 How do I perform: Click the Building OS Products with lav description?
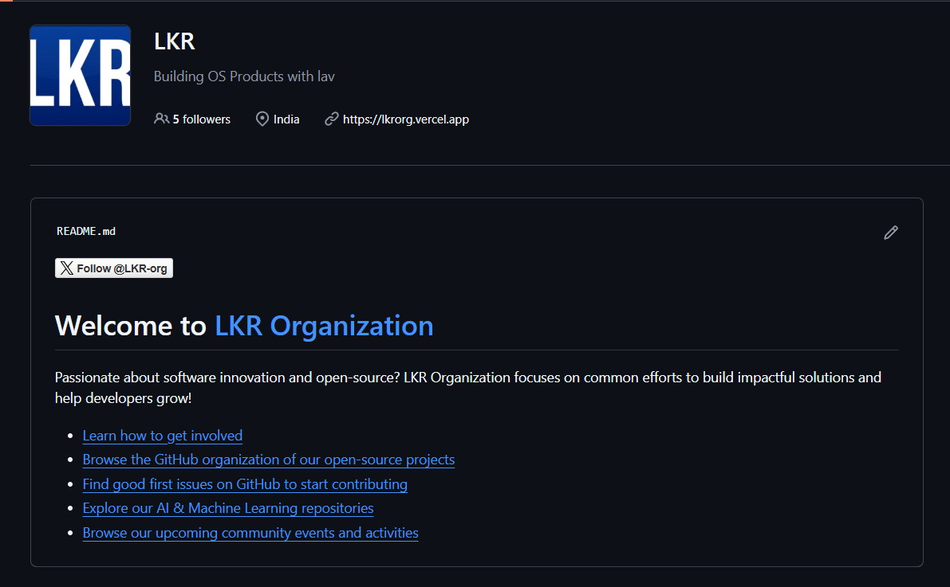[x=244, y=76]
